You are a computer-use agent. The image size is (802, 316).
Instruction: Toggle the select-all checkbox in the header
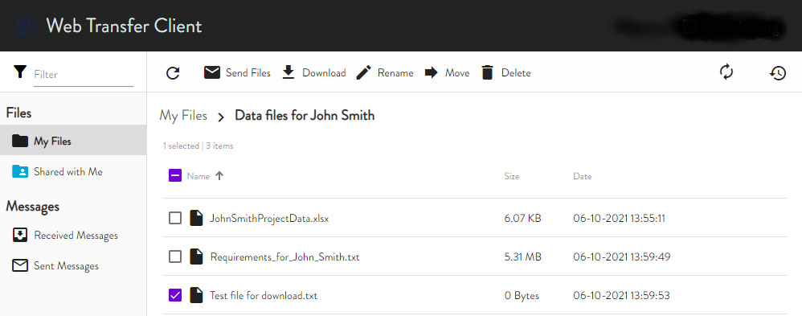175,175
